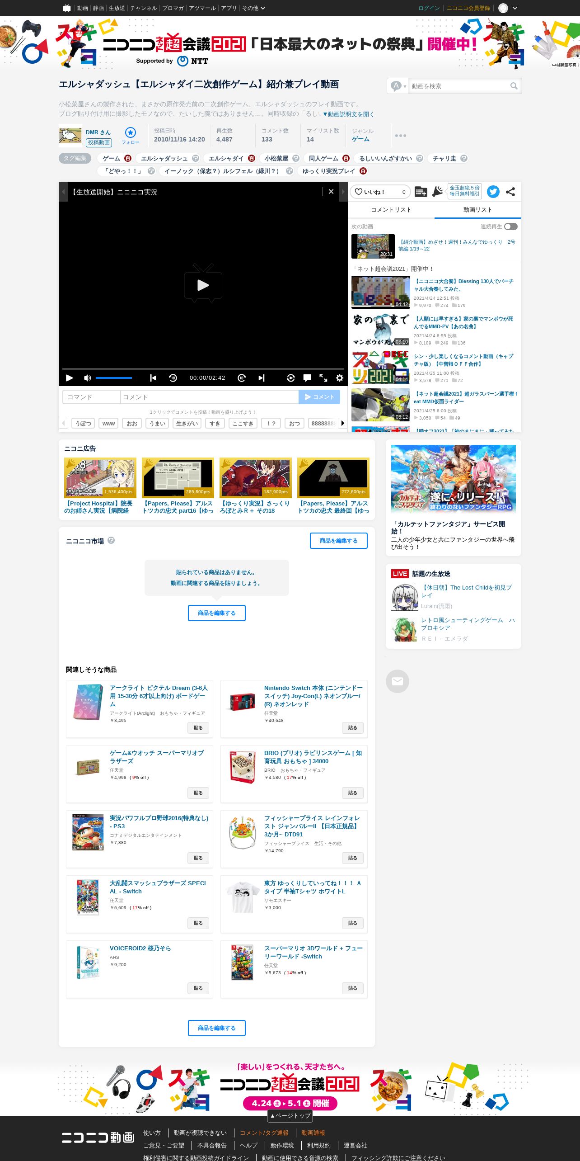This screenshot has width=580, height=1161.
Task: Open dictionary icon beside エルシャダイ tag
Action: pyautogui.click(x=252, y=158)
